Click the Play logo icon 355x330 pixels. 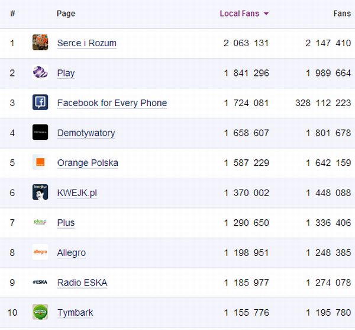tap(40, 73)
